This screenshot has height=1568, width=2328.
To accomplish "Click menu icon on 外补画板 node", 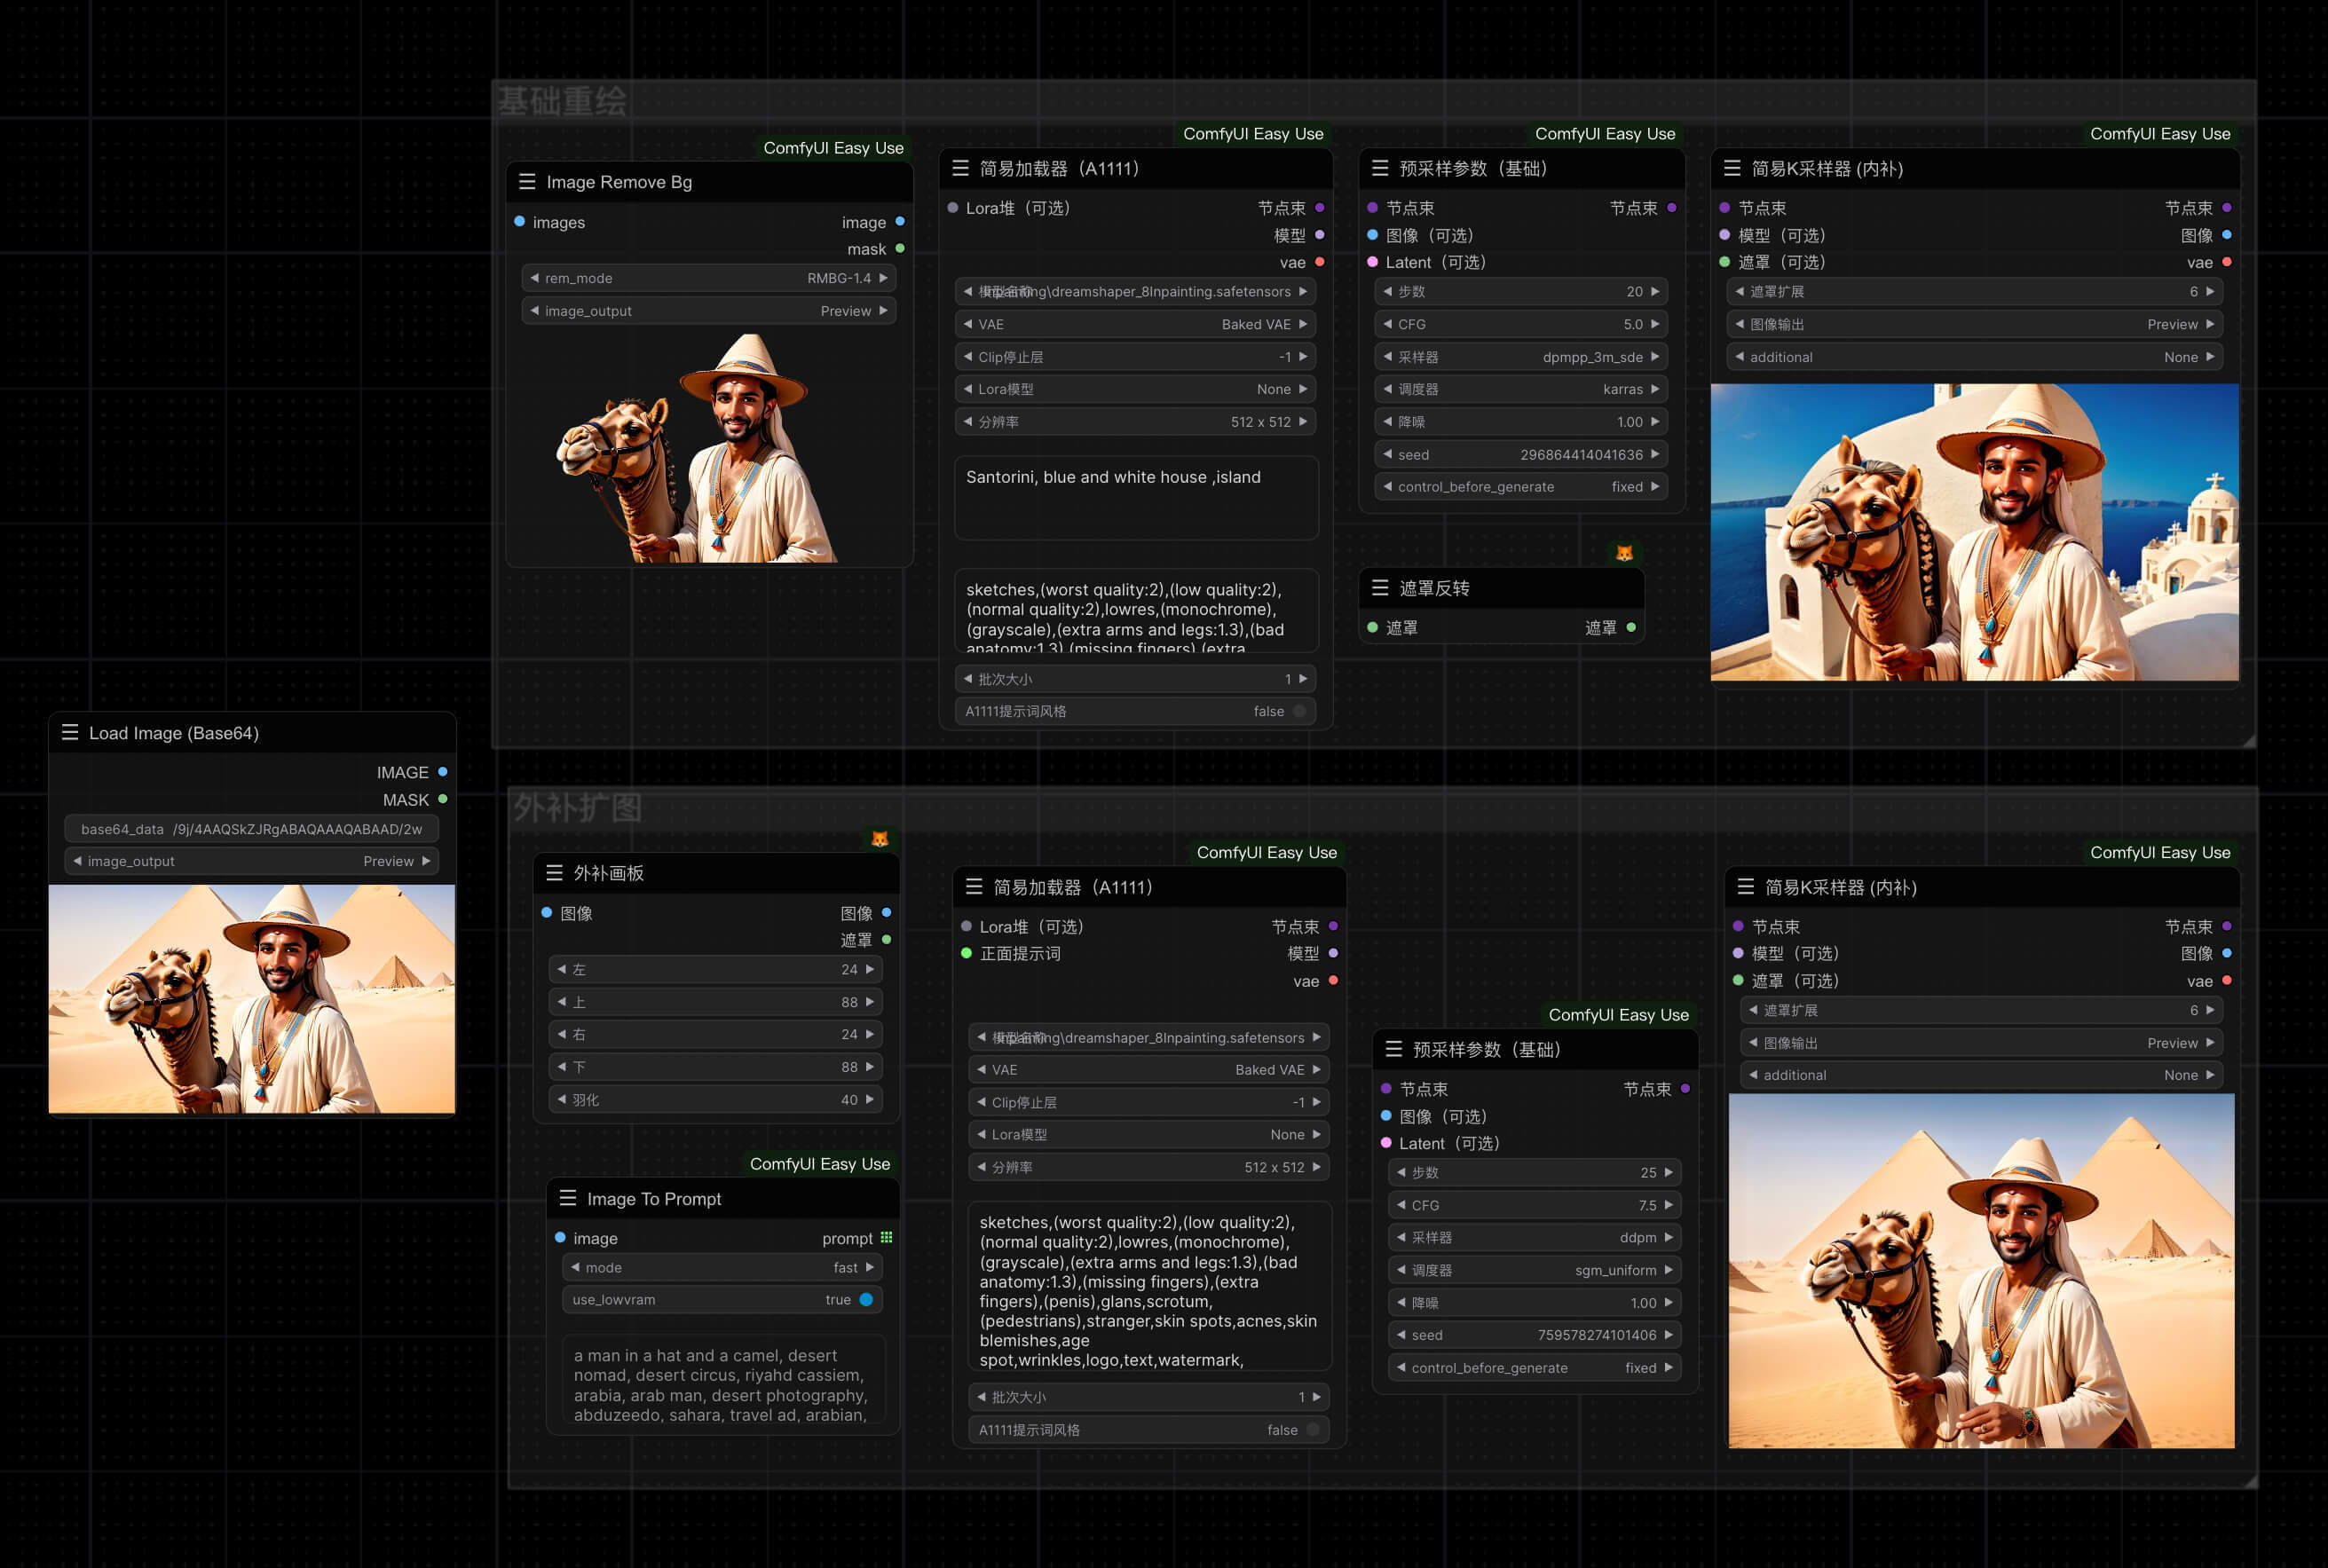I will (554, 873).
